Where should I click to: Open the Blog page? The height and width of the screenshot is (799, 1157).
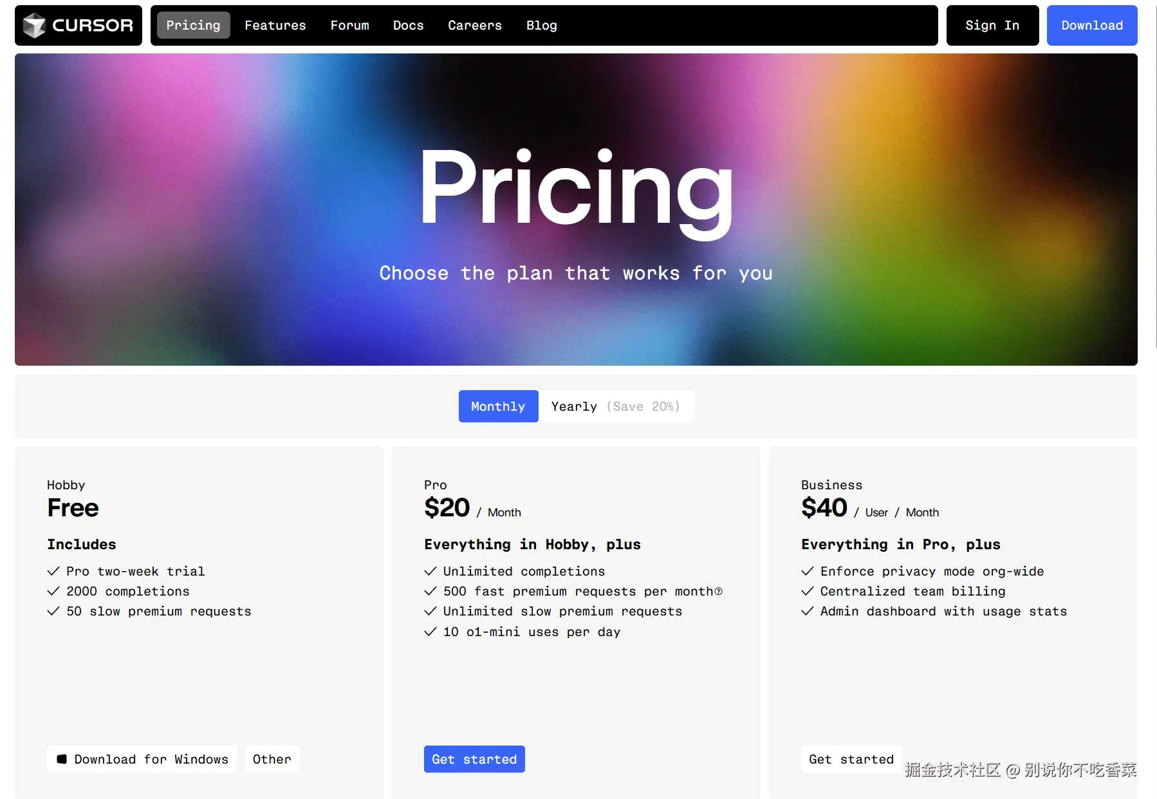pyautogui.click(x=541, y=25)
